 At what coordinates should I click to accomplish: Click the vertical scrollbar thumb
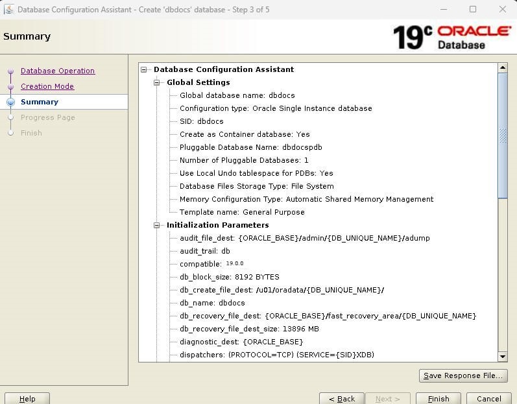point(502,135)
